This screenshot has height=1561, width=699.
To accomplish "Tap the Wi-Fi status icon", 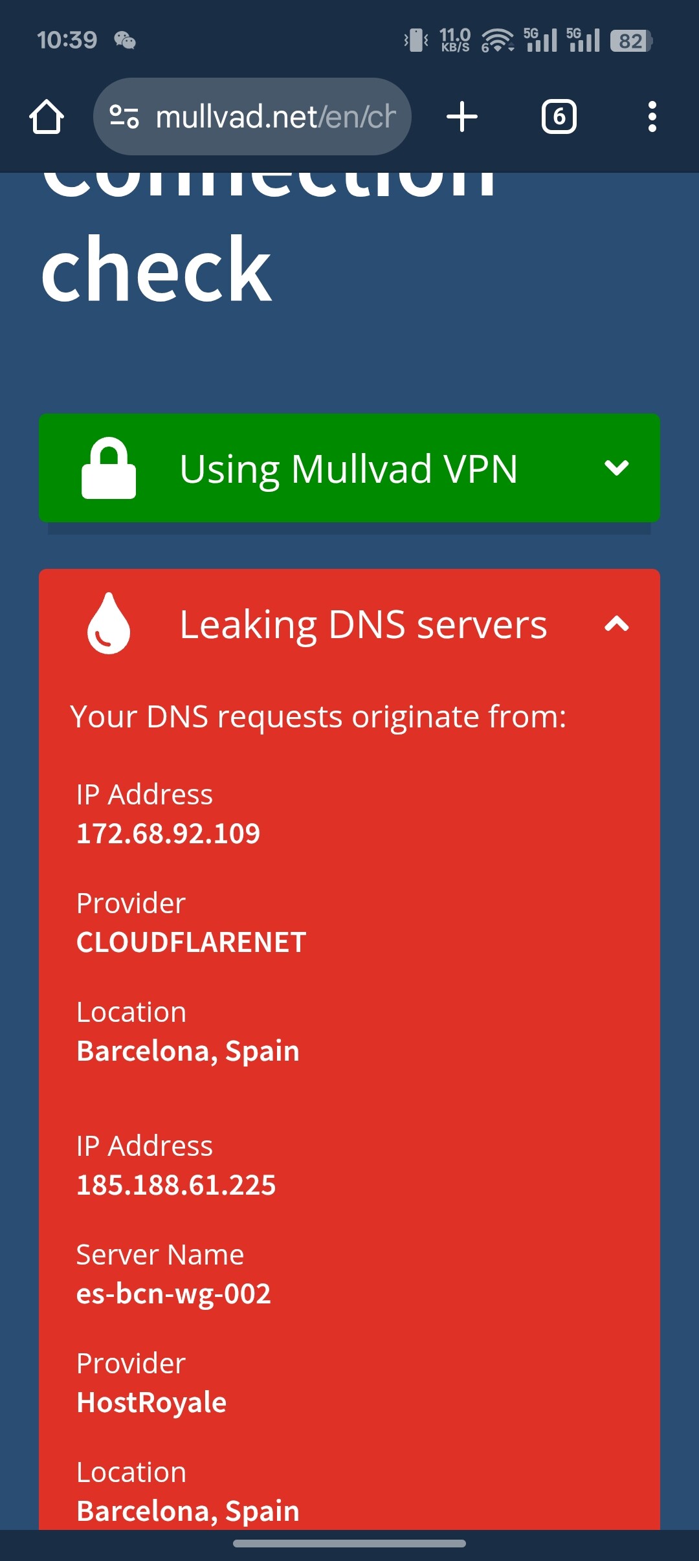I will pyautogui.click(x=497, y=41).
